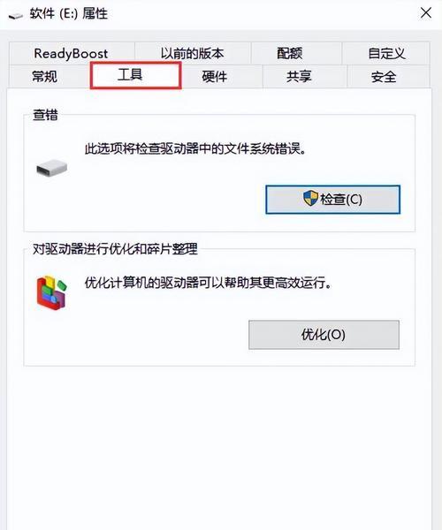Screen dimensions: 442x530
Task: Switch to the ReadyBoost tab
Action: tap(72, 53)
